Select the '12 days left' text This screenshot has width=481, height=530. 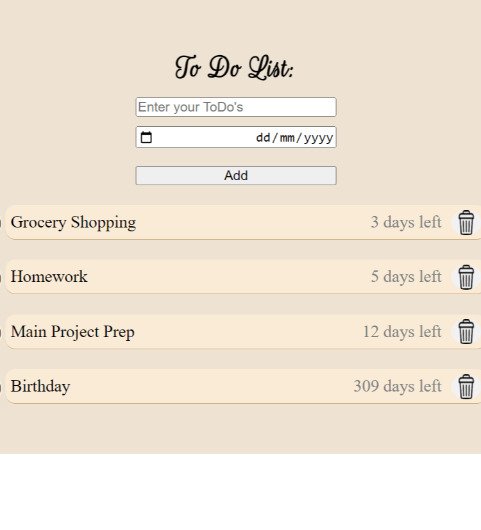coord(402,332)
